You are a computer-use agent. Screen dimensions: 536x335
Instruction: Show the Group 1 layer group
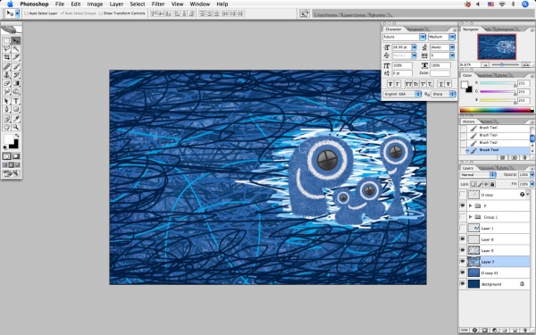pos(463,217)
